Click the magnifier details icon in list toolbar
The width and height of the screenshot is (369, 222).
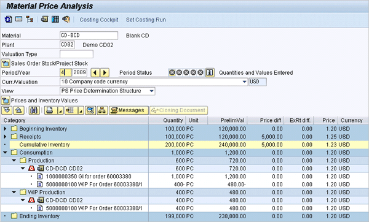pyautogui.click(x=90, y=110)
